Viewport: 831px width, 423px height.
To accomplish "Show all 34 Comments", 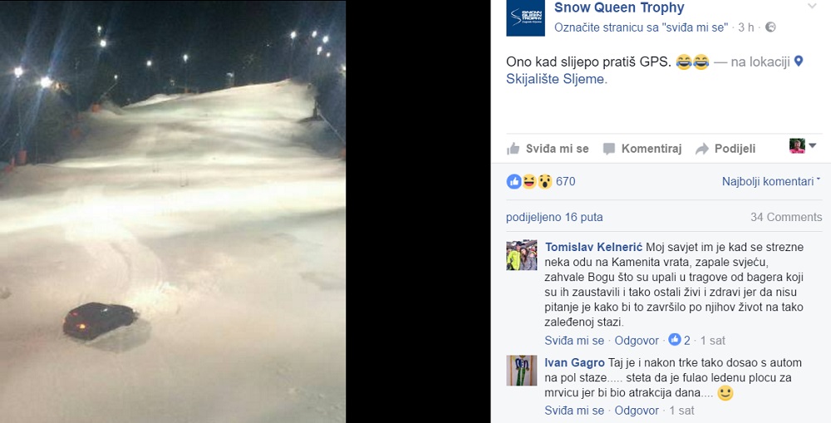I will (786, 218).
